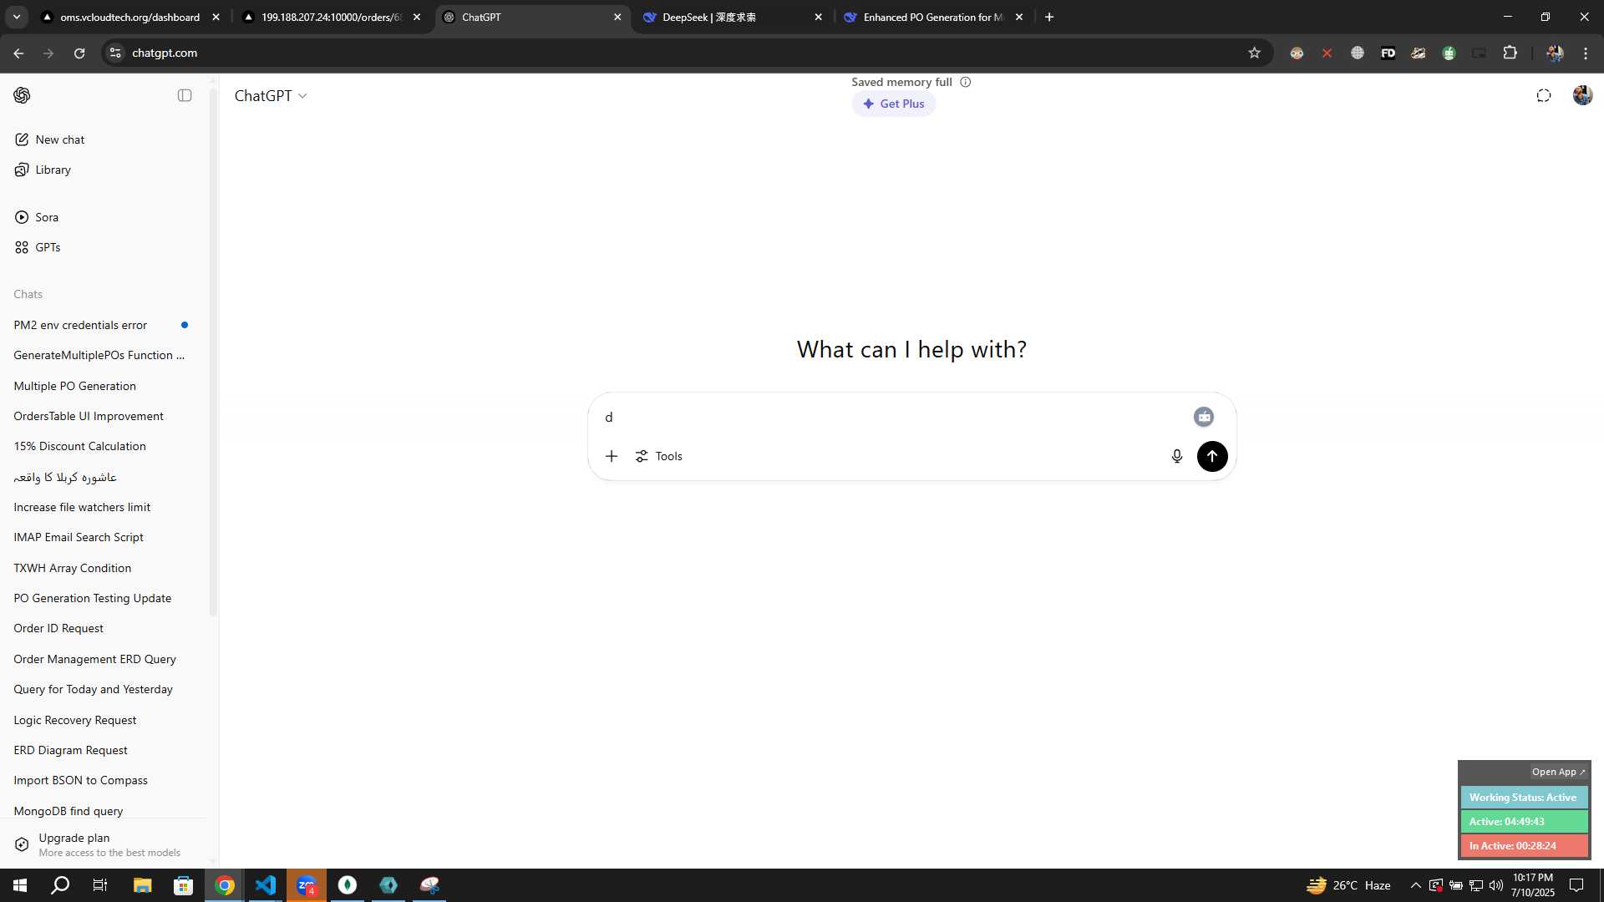Click the robot extension icon in input box
Image resolution: width=1604 pixels, height=902 pixels.
(x=1204, y=417)
